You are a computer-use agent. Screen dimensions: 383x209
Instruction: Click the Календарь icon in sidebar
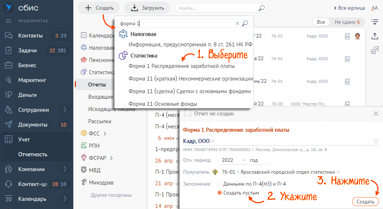pyautogui.click(x=9, y=199)
